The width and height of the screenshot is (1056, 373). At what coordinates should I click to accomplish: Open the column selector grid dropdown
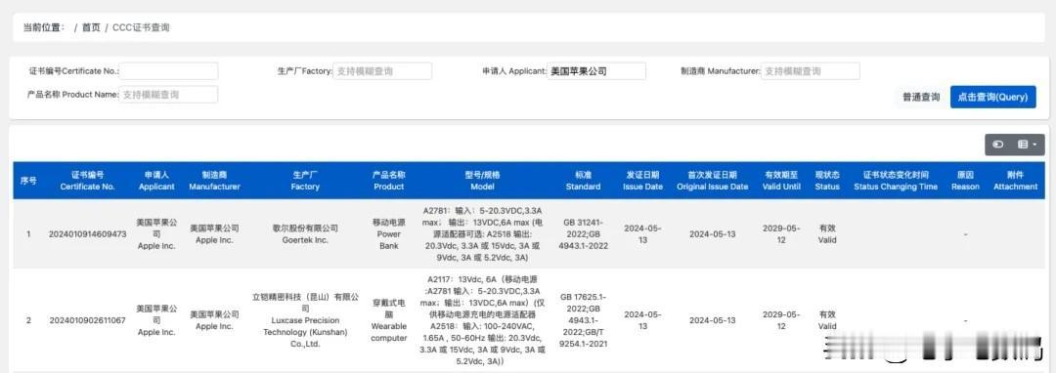tap(1027, 144)
